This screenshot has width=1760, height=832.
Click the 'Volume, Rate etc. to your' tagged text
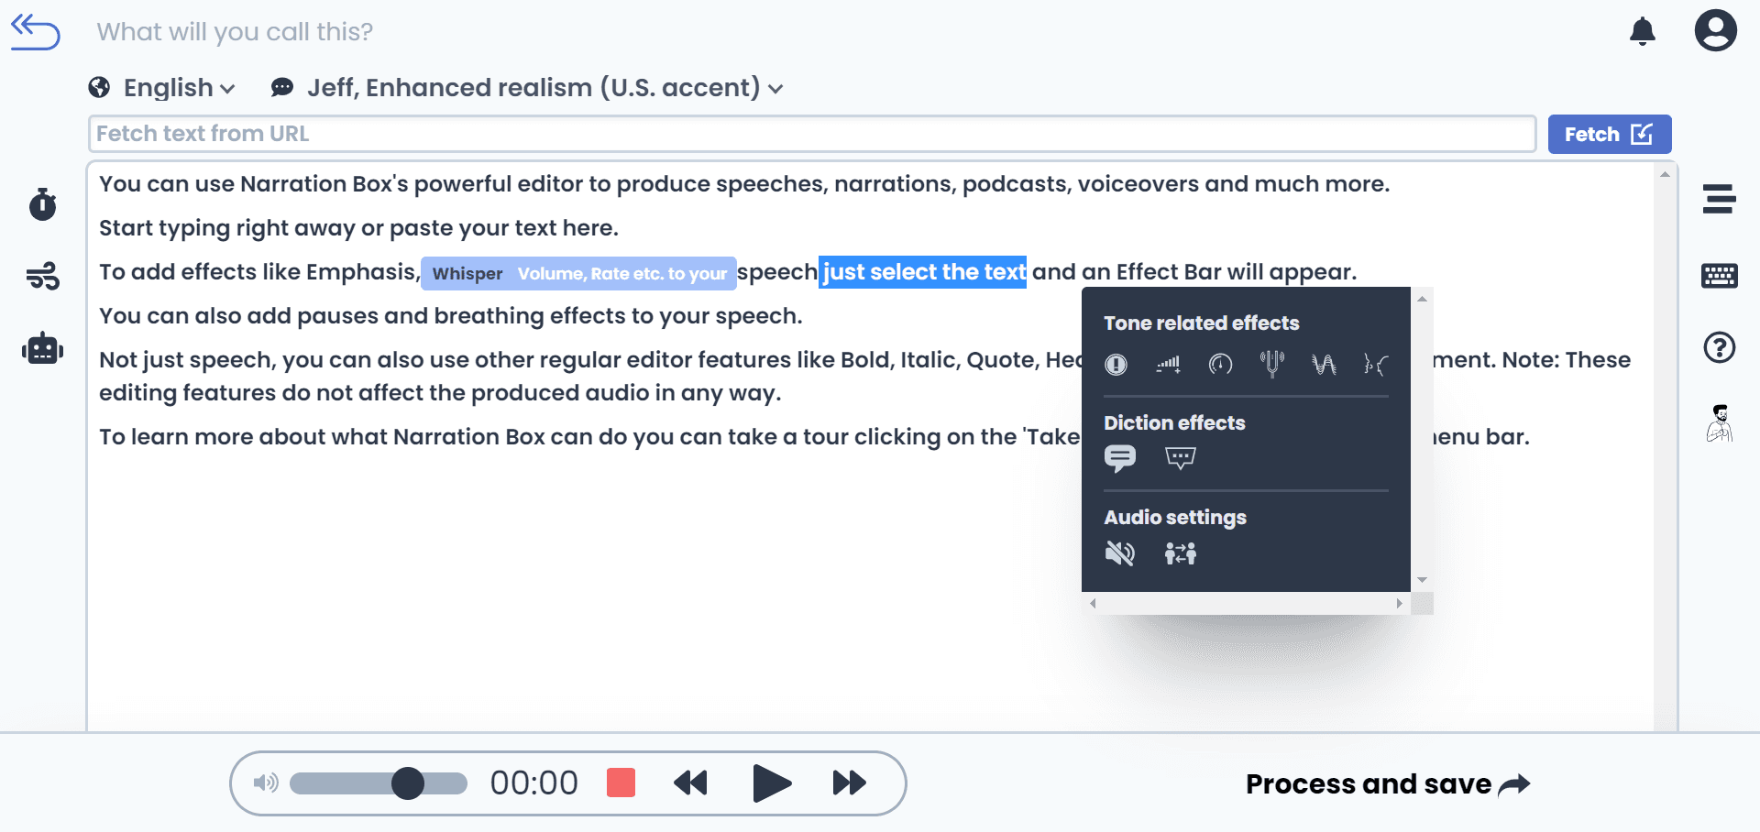pos(622,273)
